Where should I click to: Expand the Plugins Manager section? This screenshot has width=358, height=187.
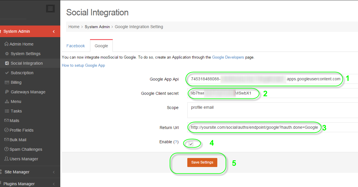tap(54, 184)
